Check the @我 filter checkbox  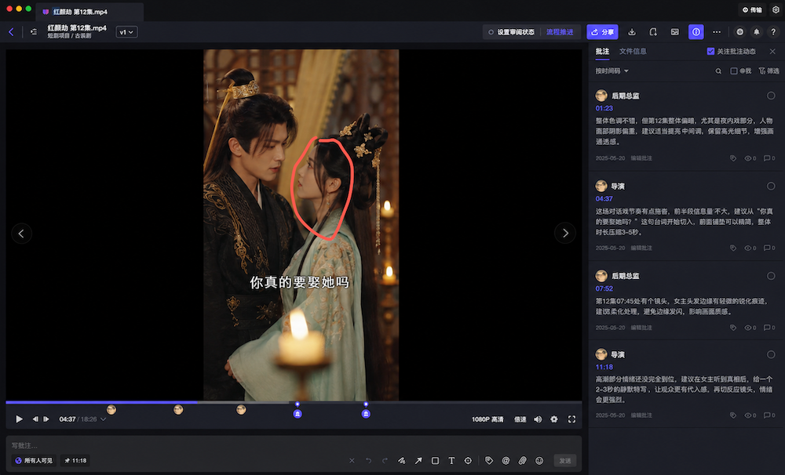pos(733,71)
